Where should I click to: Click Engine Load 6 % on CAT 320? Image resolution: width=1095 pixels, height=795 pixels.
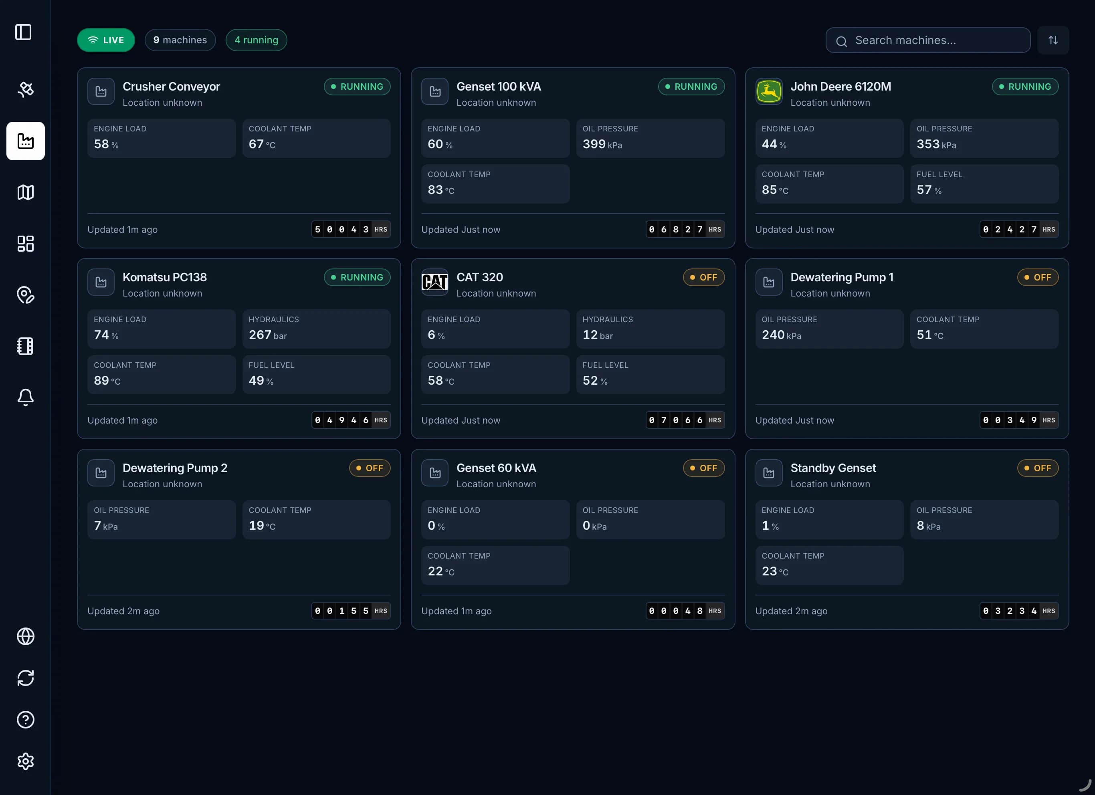(495, 329)
